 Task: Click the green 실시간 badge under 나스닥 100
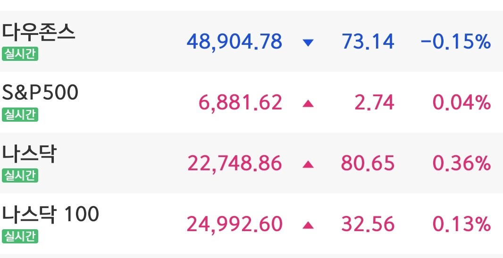(20, 236)
